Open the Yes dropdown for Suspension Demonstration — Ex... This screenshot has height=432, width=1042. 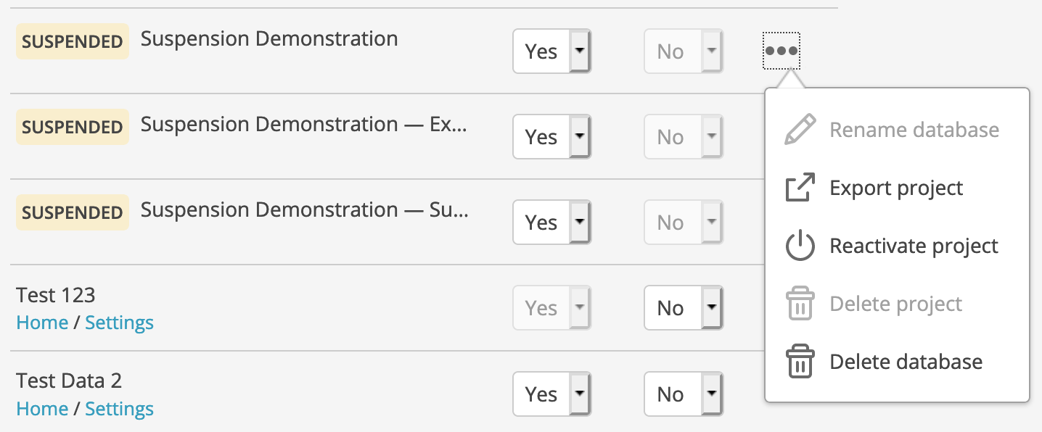551,136
